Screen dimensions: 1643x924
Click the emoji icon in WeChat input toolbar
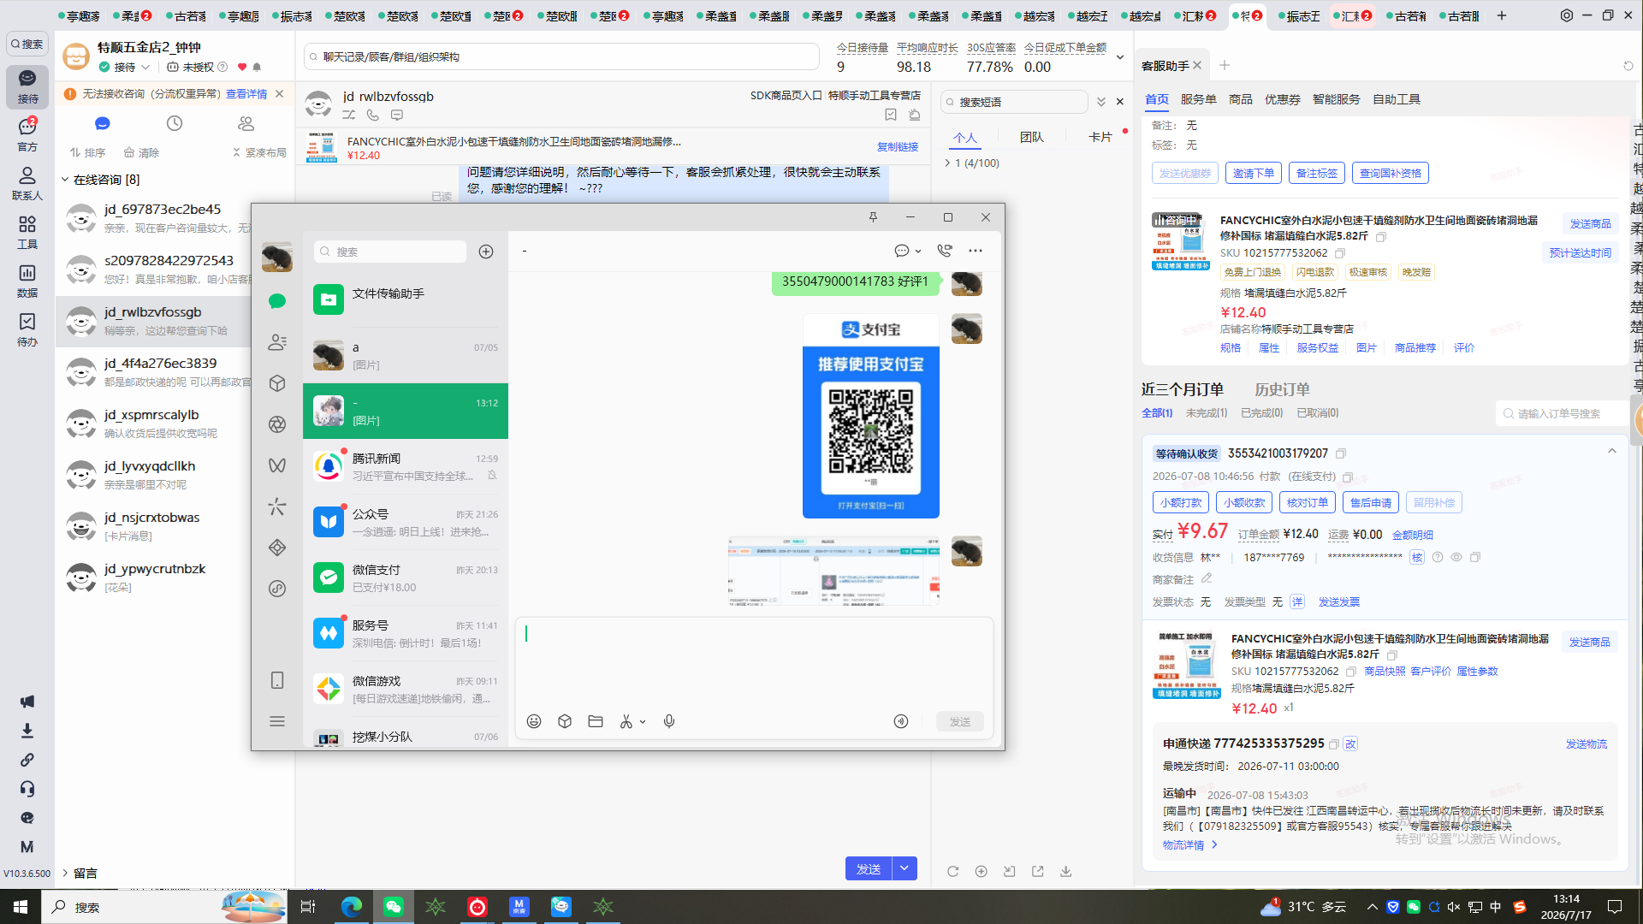(x=534, y=721)
